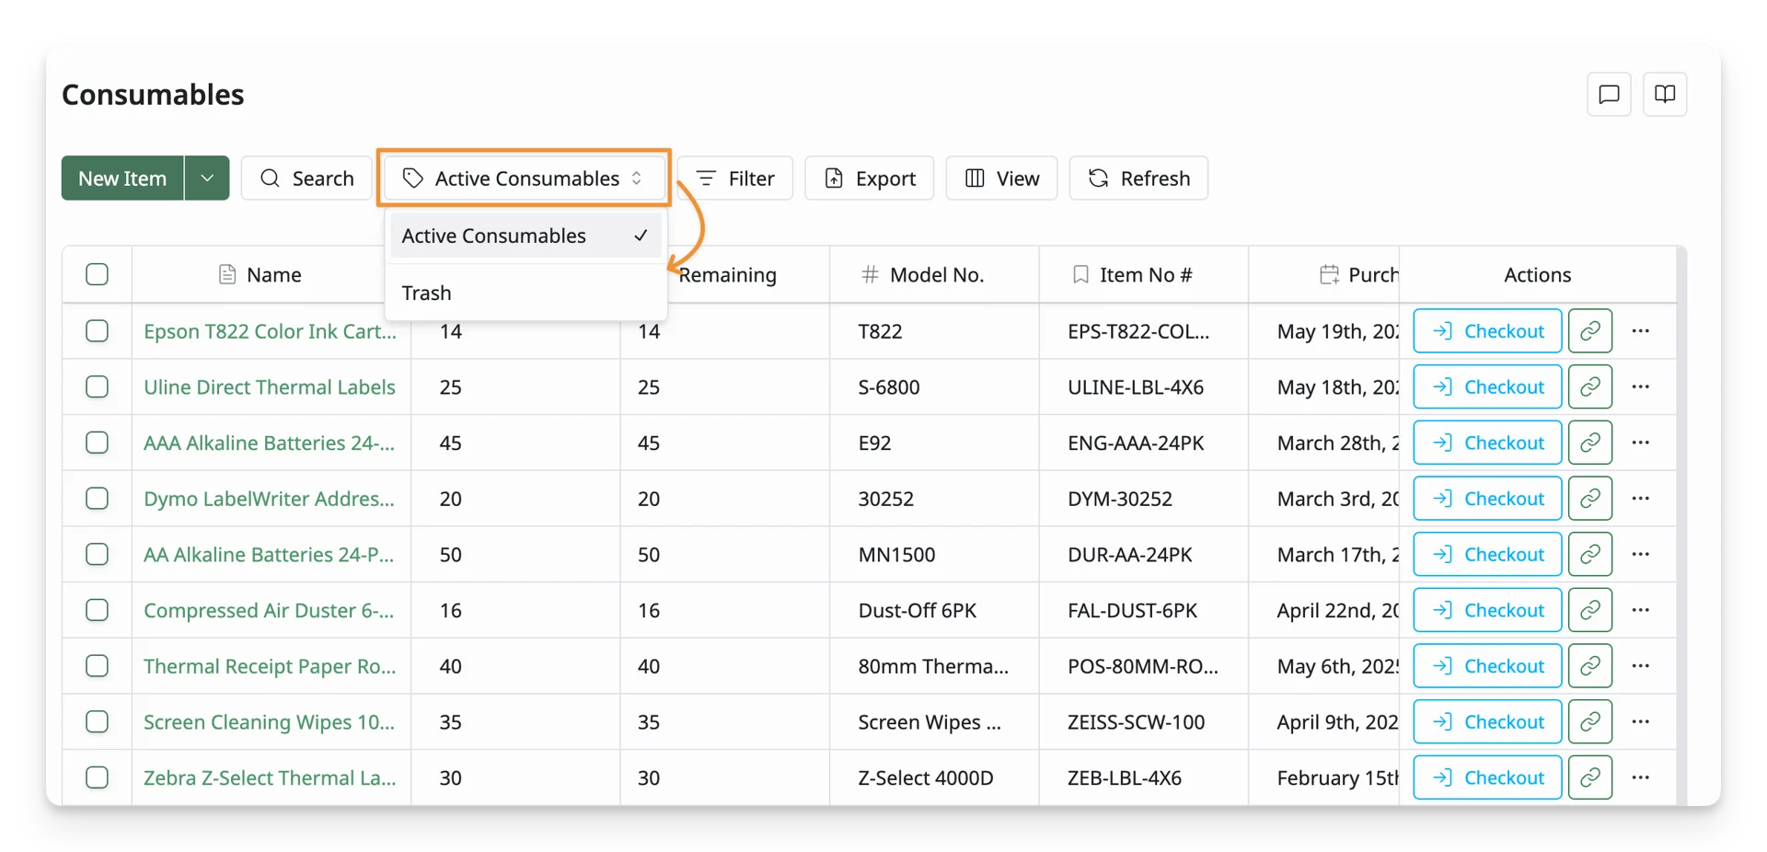Check the AAA Alkaline Batteries row
1767x852 pixels.
(97, 443)
